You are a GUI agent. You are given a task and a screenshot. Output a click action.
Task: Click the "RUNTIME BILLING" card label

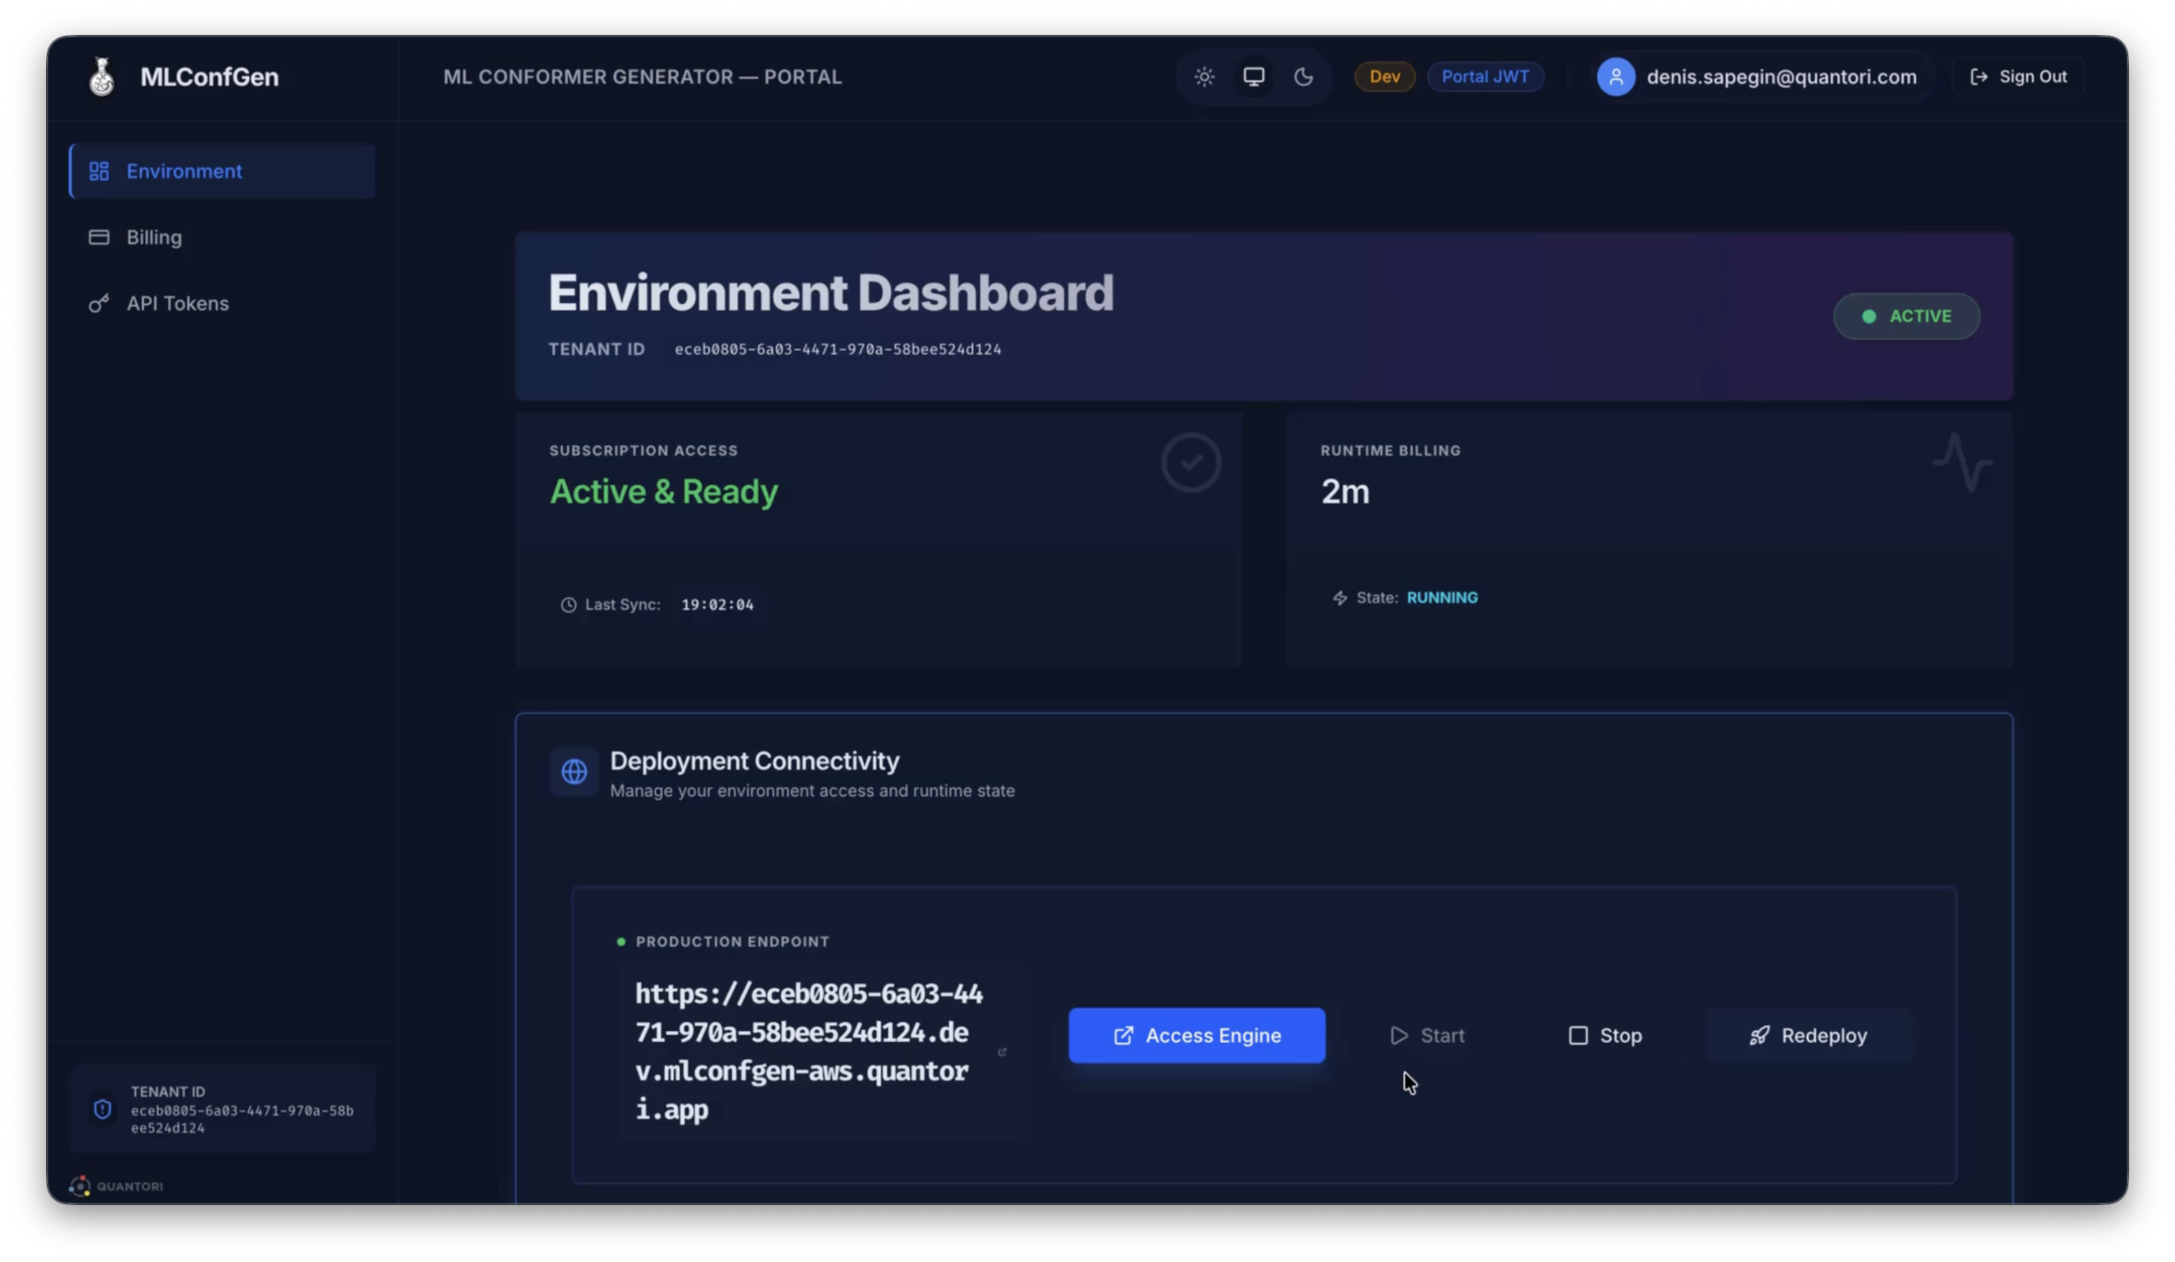[x=1390, y=451]
